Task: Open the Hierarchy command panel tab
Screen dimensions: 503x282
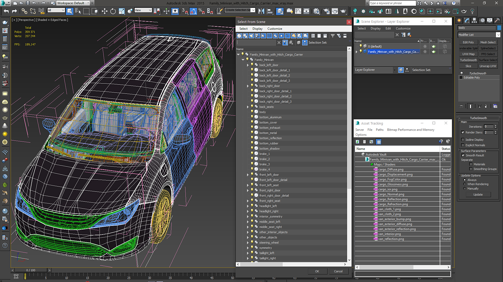Action: pyautogui.click(x=474, y=20)
